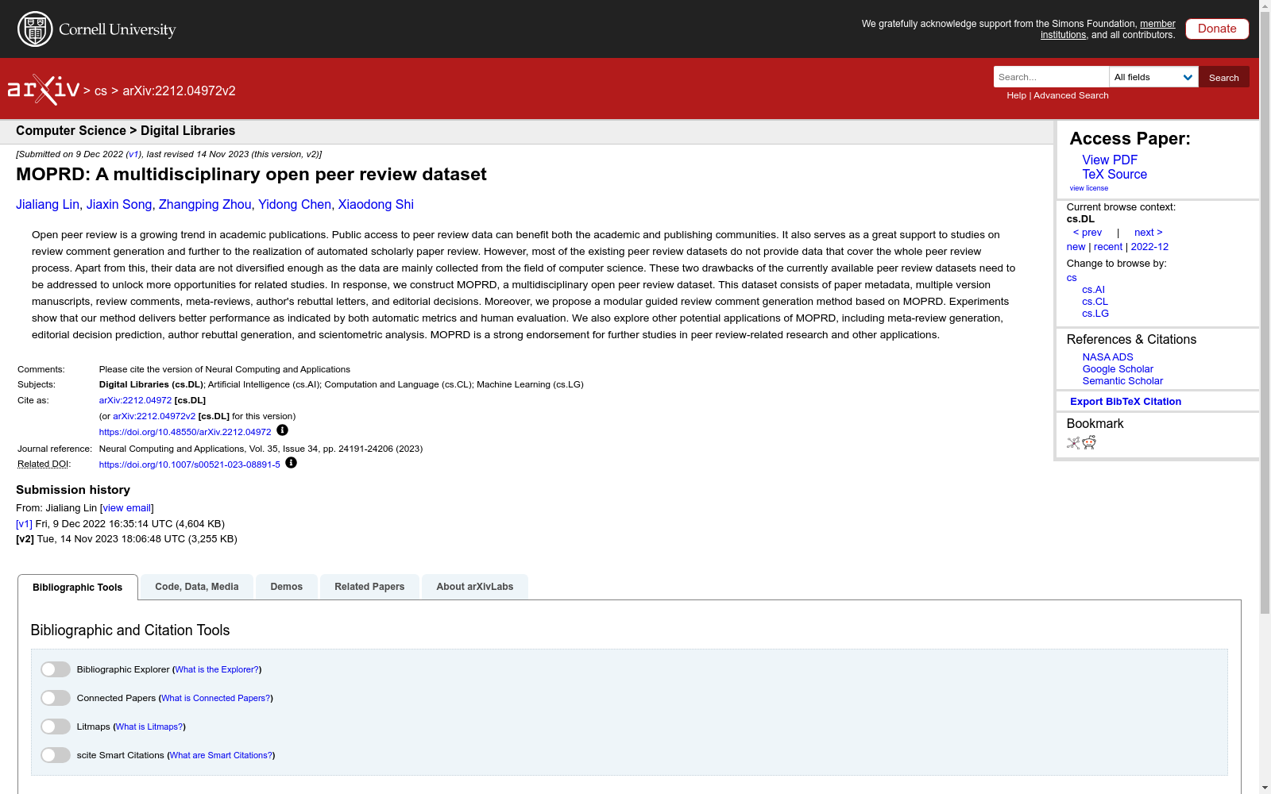Click What is the Explorer? link
1271x794 pixels.
click(217, 670)
